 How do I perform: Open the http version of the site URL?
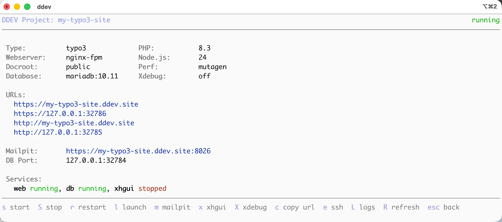[74, 123]
